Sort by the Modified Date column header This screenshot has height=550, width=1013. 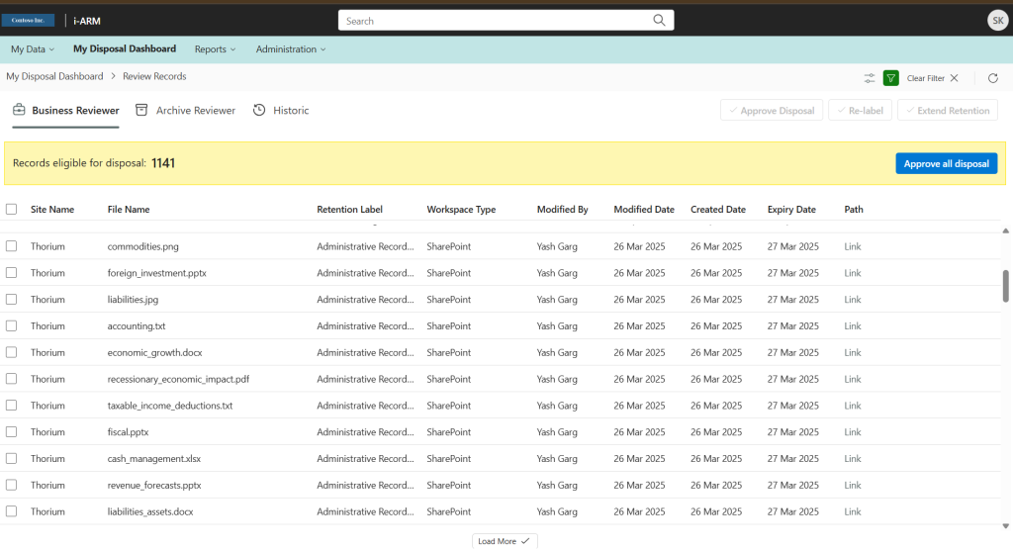coord(644,210)
